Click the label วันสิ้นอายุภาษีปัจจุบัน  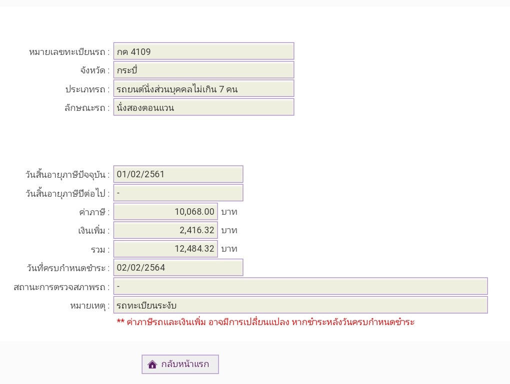tap(67, 175)
